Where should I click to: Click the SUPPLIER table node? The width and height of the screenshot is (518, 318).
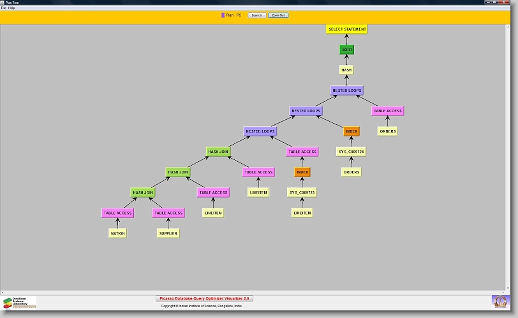coord(168,233)
